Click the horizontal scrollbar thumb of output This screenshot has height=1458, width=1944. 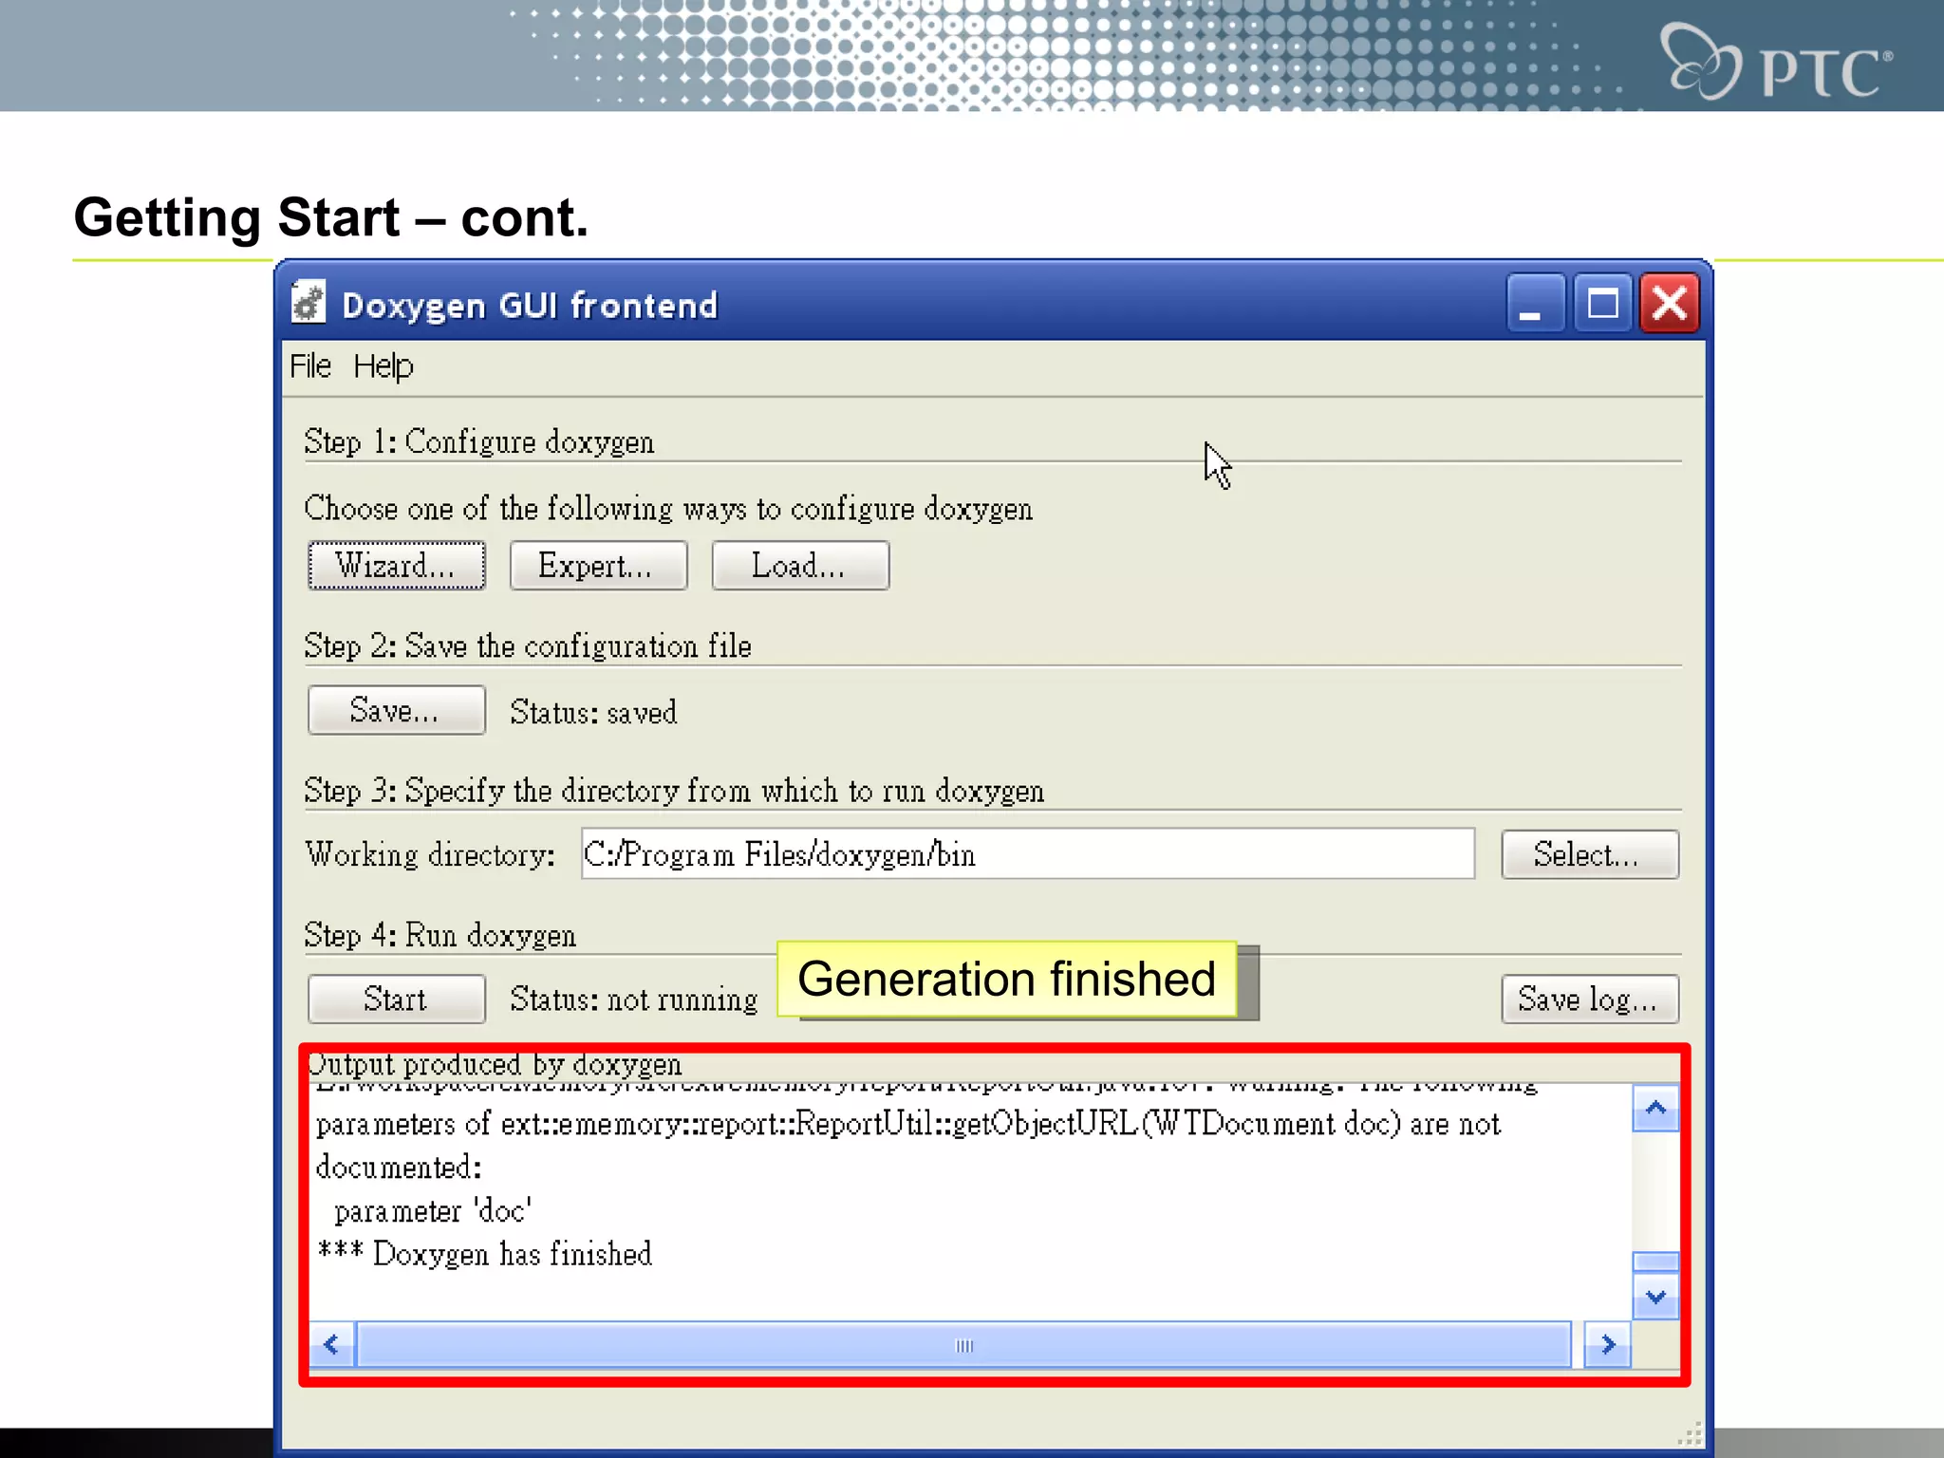963,1346
